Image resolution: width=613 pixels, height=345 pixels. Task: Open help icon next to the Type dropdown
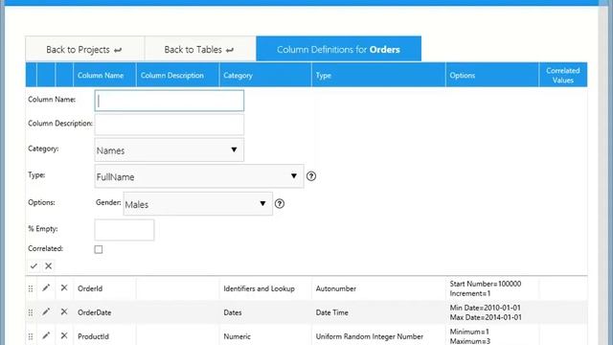click(x=311, y=176)
